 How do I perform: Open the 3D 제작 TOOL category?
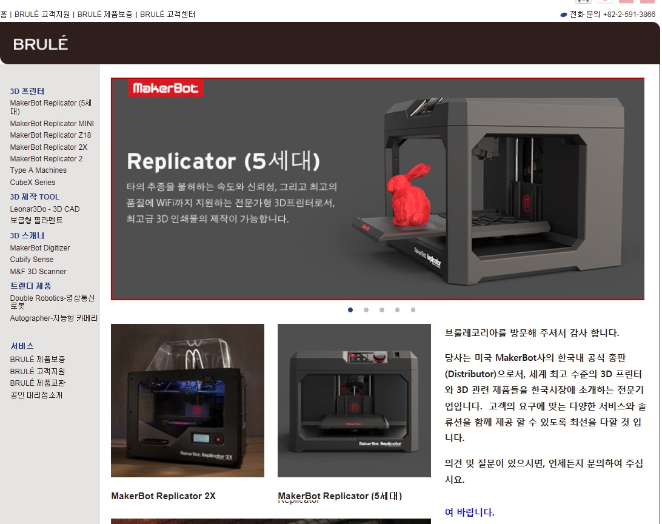point(35,196)
